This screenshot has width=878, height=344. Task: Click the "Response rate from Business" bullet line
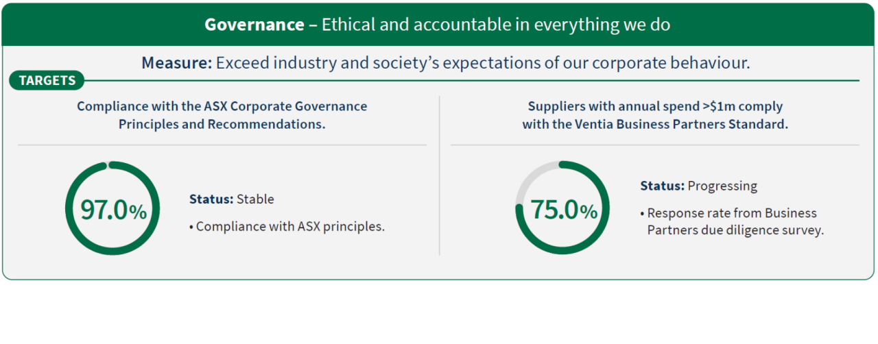(731, 213)
